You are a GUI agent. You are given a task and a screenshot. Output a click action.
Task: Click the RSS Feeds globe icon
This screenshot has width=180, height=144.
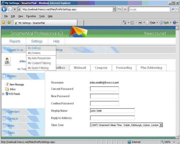[x=7, y=94]
